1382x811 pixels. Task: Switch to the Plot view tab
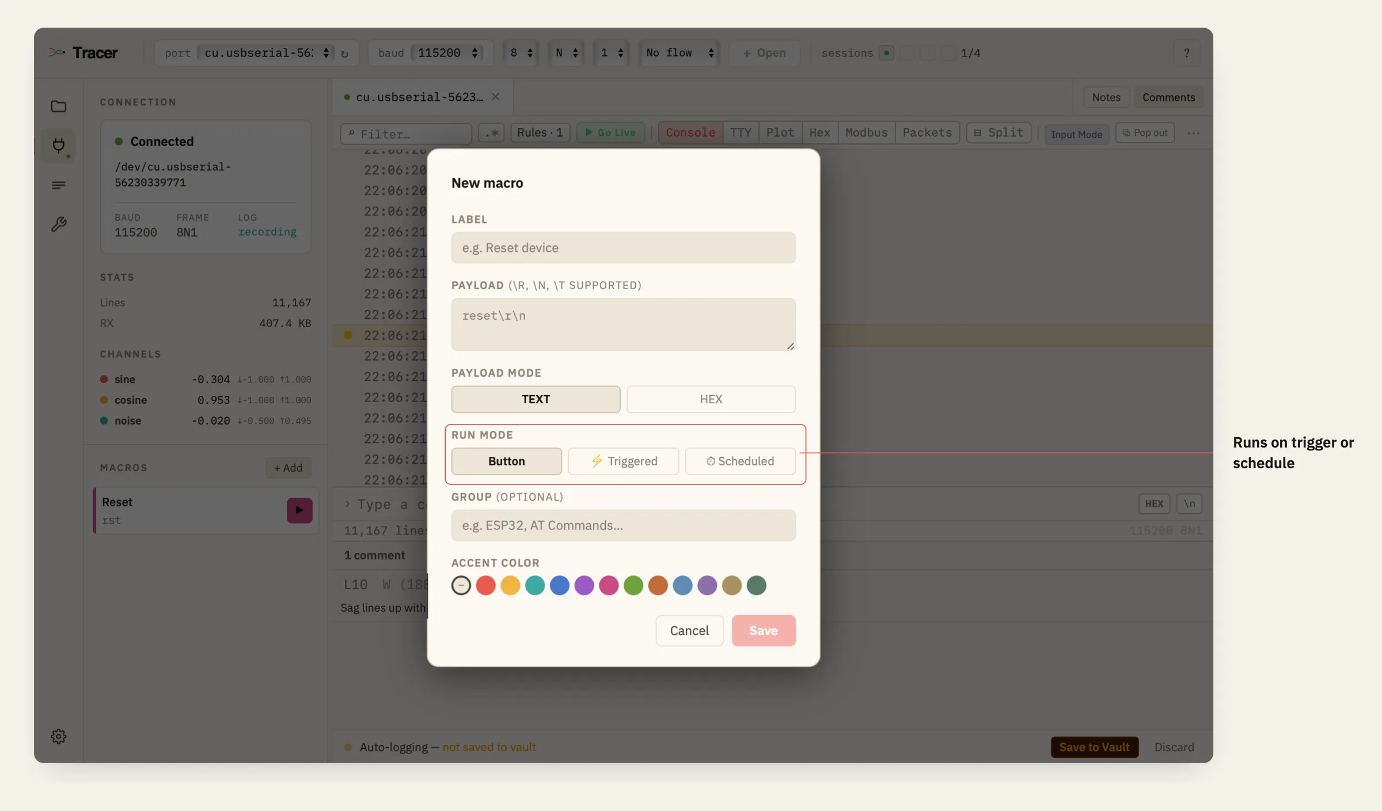pos(780,132)
